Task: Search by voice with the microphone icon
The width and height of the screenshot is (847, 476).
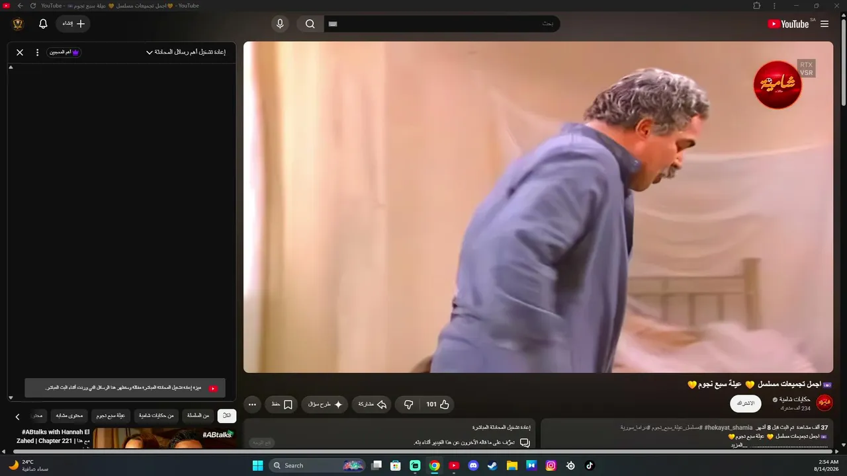Action: coord(280,24)
